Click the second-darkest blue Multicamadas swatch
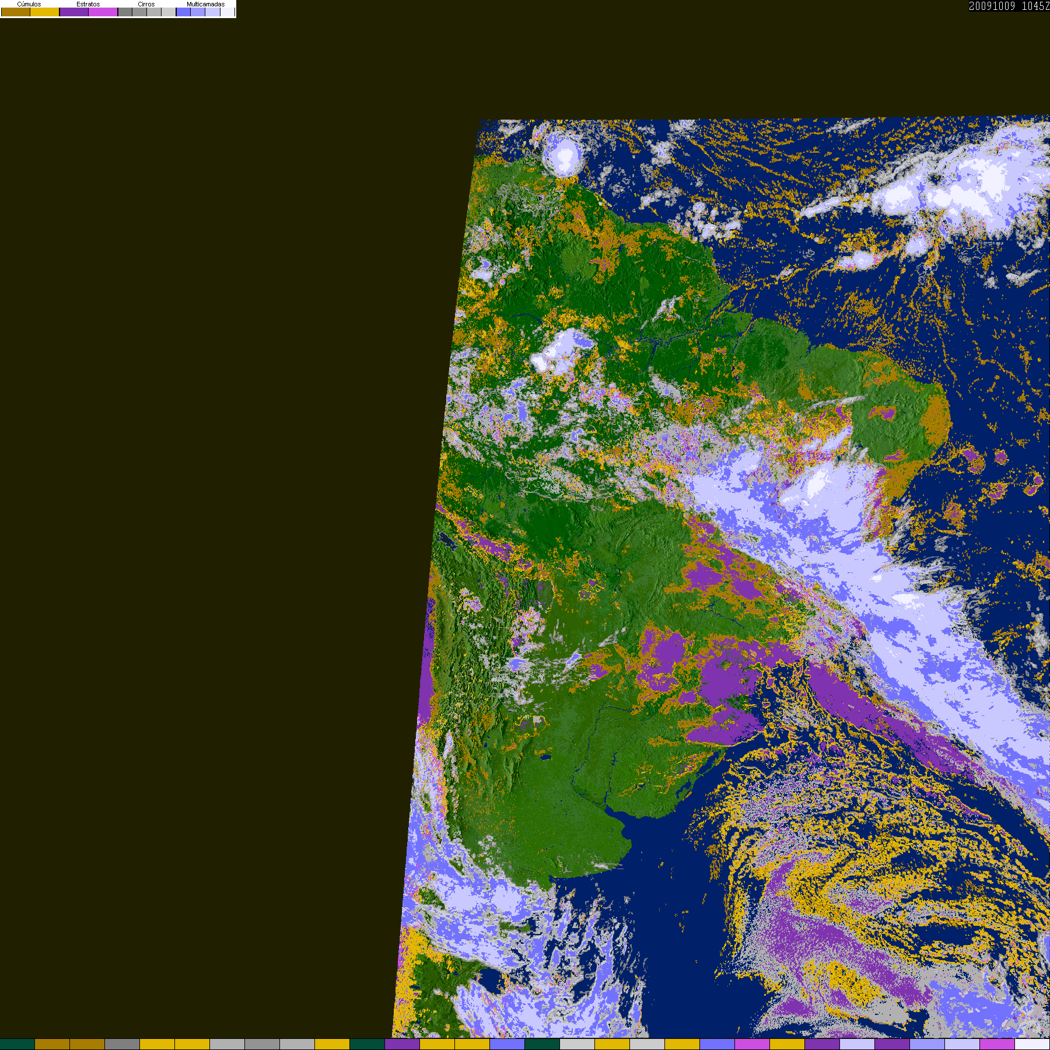This screenshot has height=1050, width=1050. [198, 12]
